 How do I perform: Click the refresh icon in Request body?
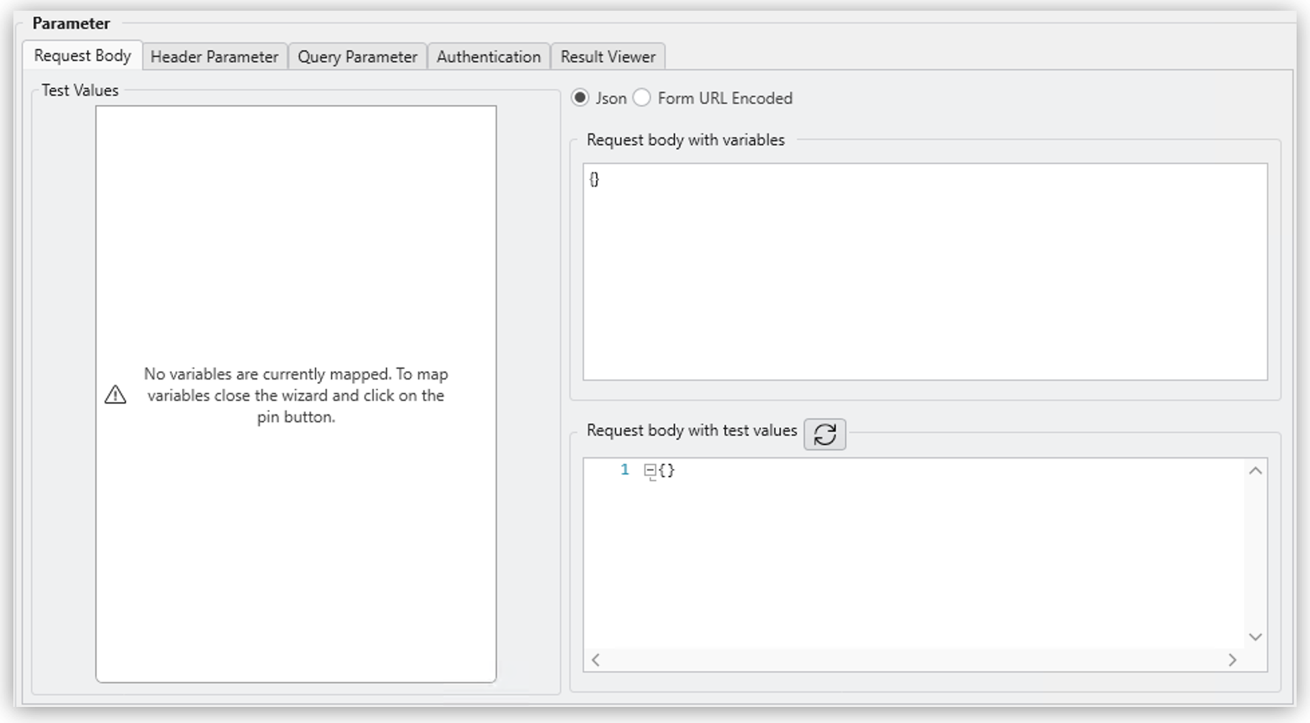coord(826,434)
